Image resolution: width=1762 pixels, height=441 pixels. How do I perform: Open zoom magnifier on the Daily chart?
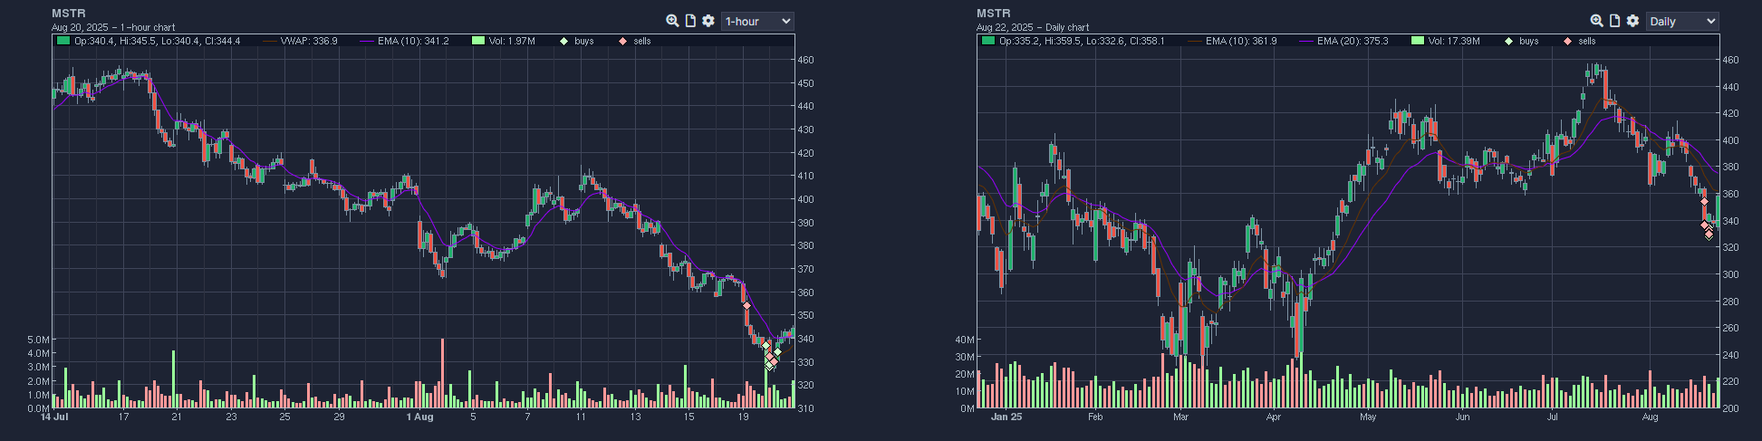coord(1597,21)
